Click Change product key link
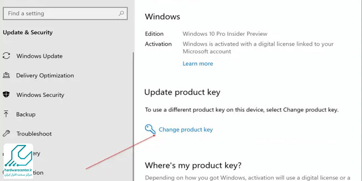This screenshot has width=362, height=181. 186,129
